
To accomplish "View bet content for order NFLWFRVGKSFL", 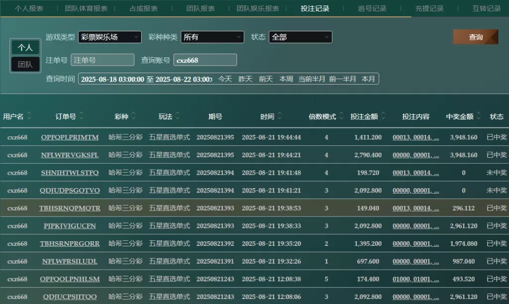I will tap(416, 155).
